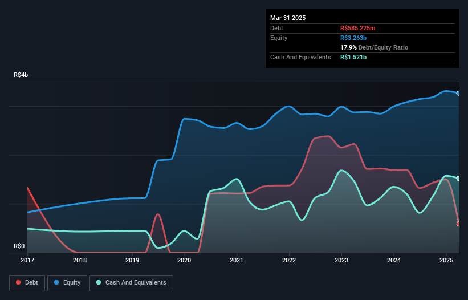Click the red Debt legend dot
Screen dimensions: 468x300
18,282
